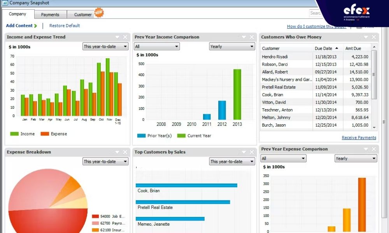Click the blue 2012 bar in income comparison
This screenshot has height=233, width=389.
[x=222, y=110]
